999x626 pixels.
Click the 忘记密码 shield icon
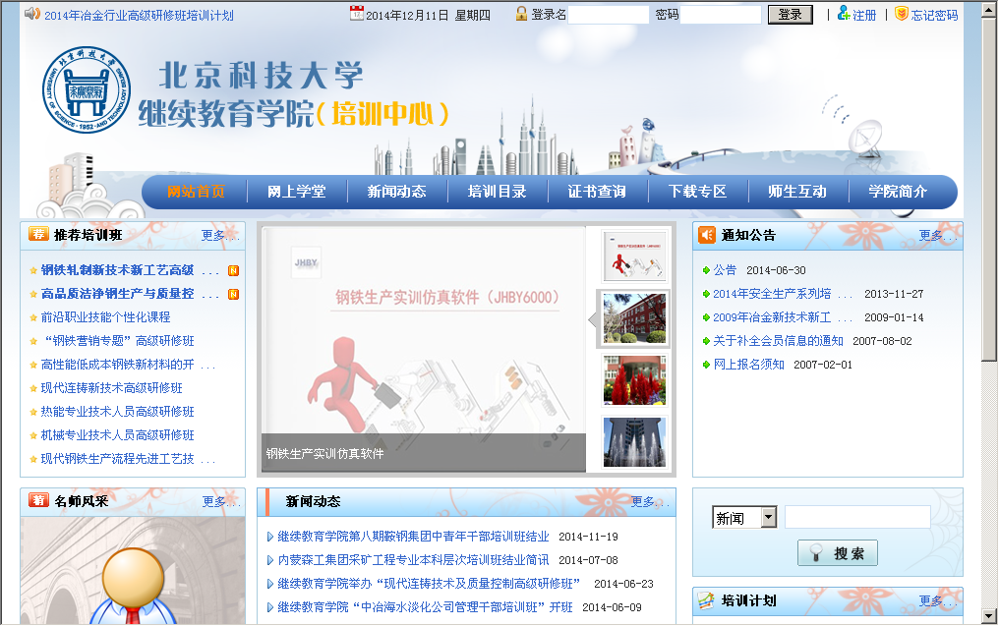(x=902, y=14)
